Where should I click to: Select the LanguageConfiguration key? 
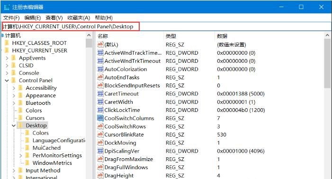(x=59, y=141)
